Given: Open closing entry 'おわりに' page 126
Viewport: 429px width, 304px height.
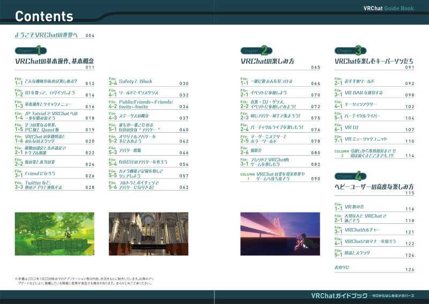Looking at the screenshot, I should click(374, 268).
